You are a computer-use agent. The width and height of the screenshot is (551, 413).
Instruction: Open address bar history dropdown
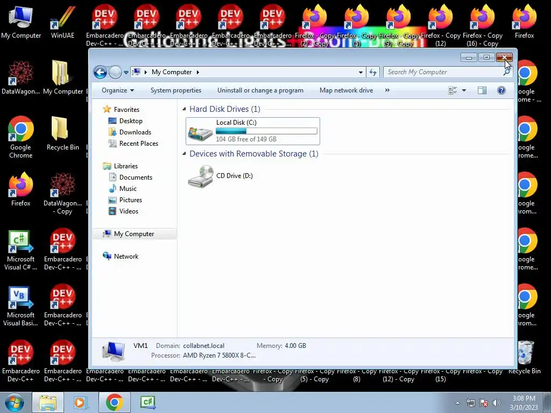tap(361, 73)
